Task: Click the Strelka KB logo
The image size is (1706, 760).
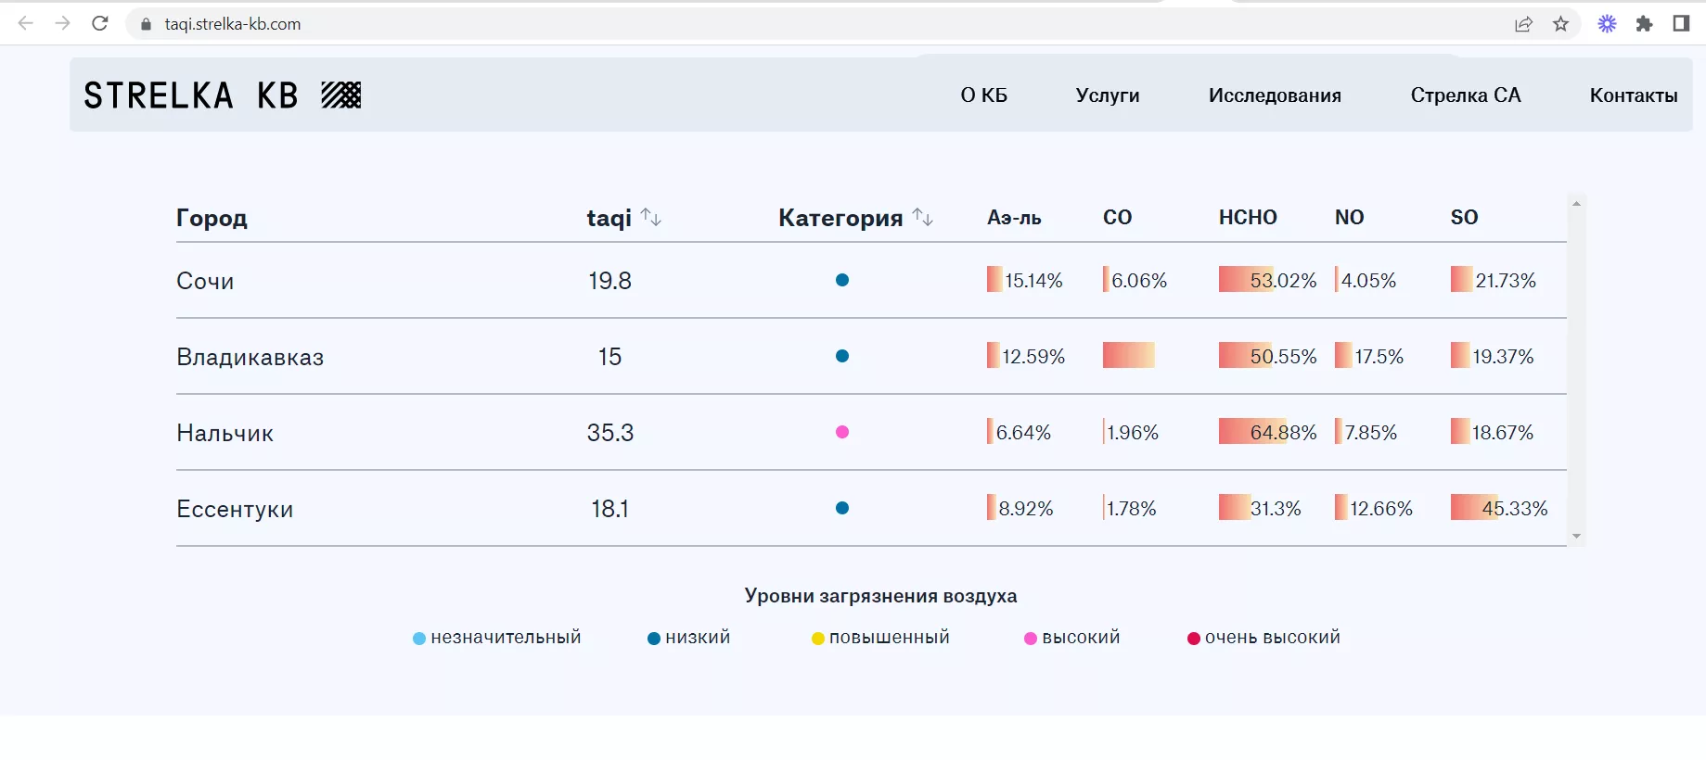Action: pyautogui.click(x=223, y=95)
